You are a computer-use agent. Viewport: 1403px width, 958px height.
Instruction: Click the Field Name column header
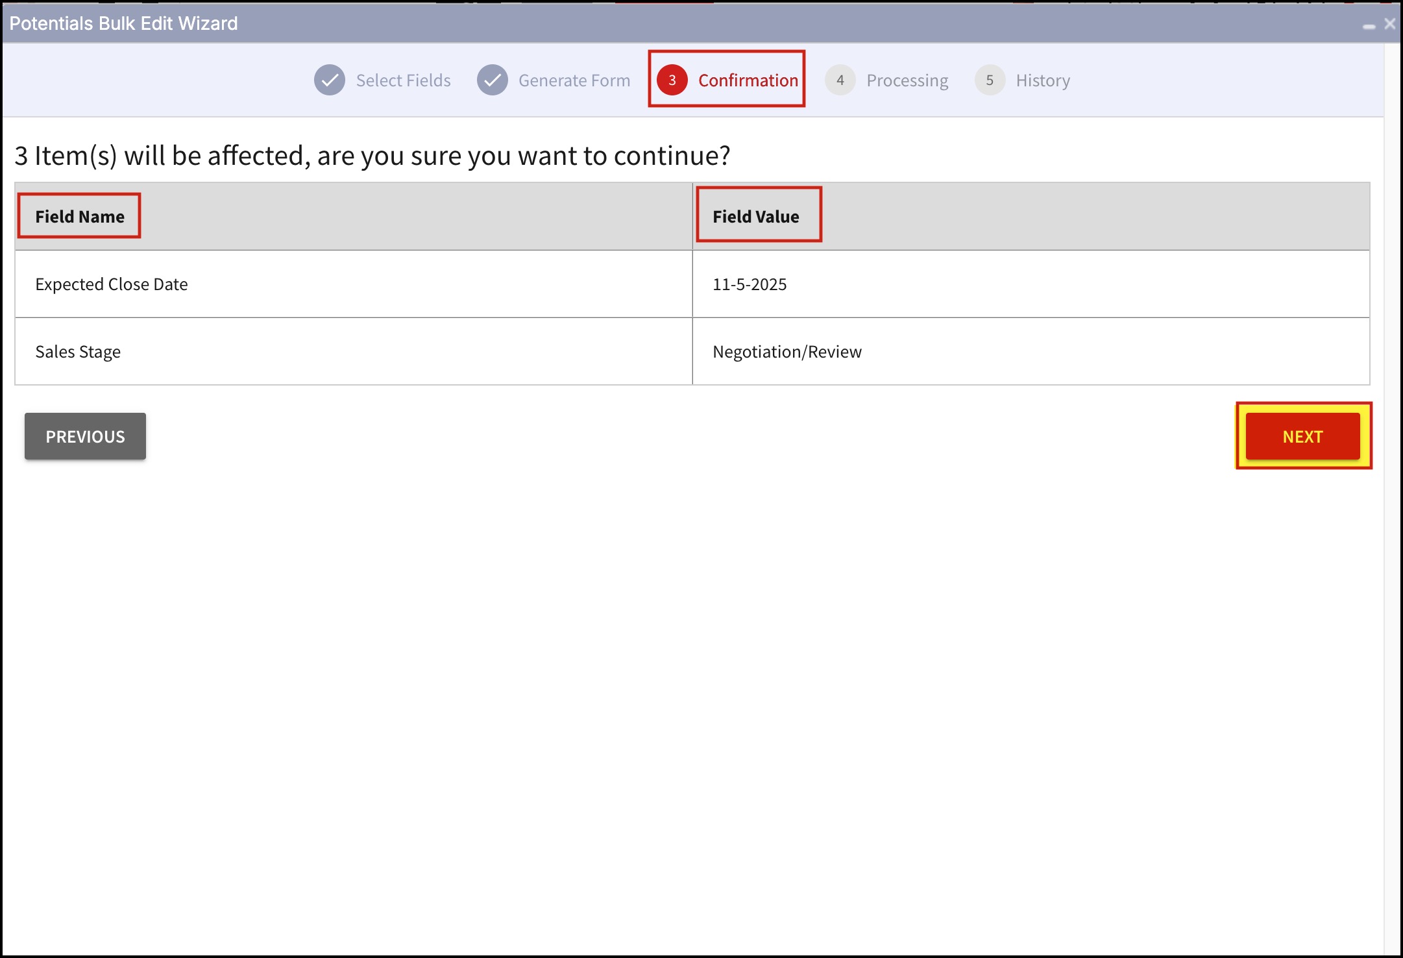point(79,217)
